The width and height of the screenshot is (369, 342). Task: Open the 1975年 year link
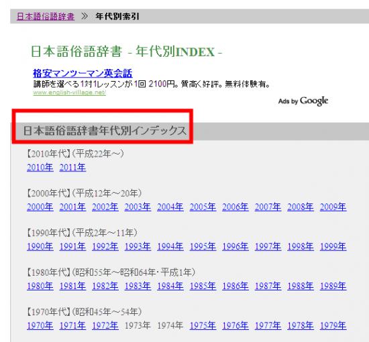203,325
